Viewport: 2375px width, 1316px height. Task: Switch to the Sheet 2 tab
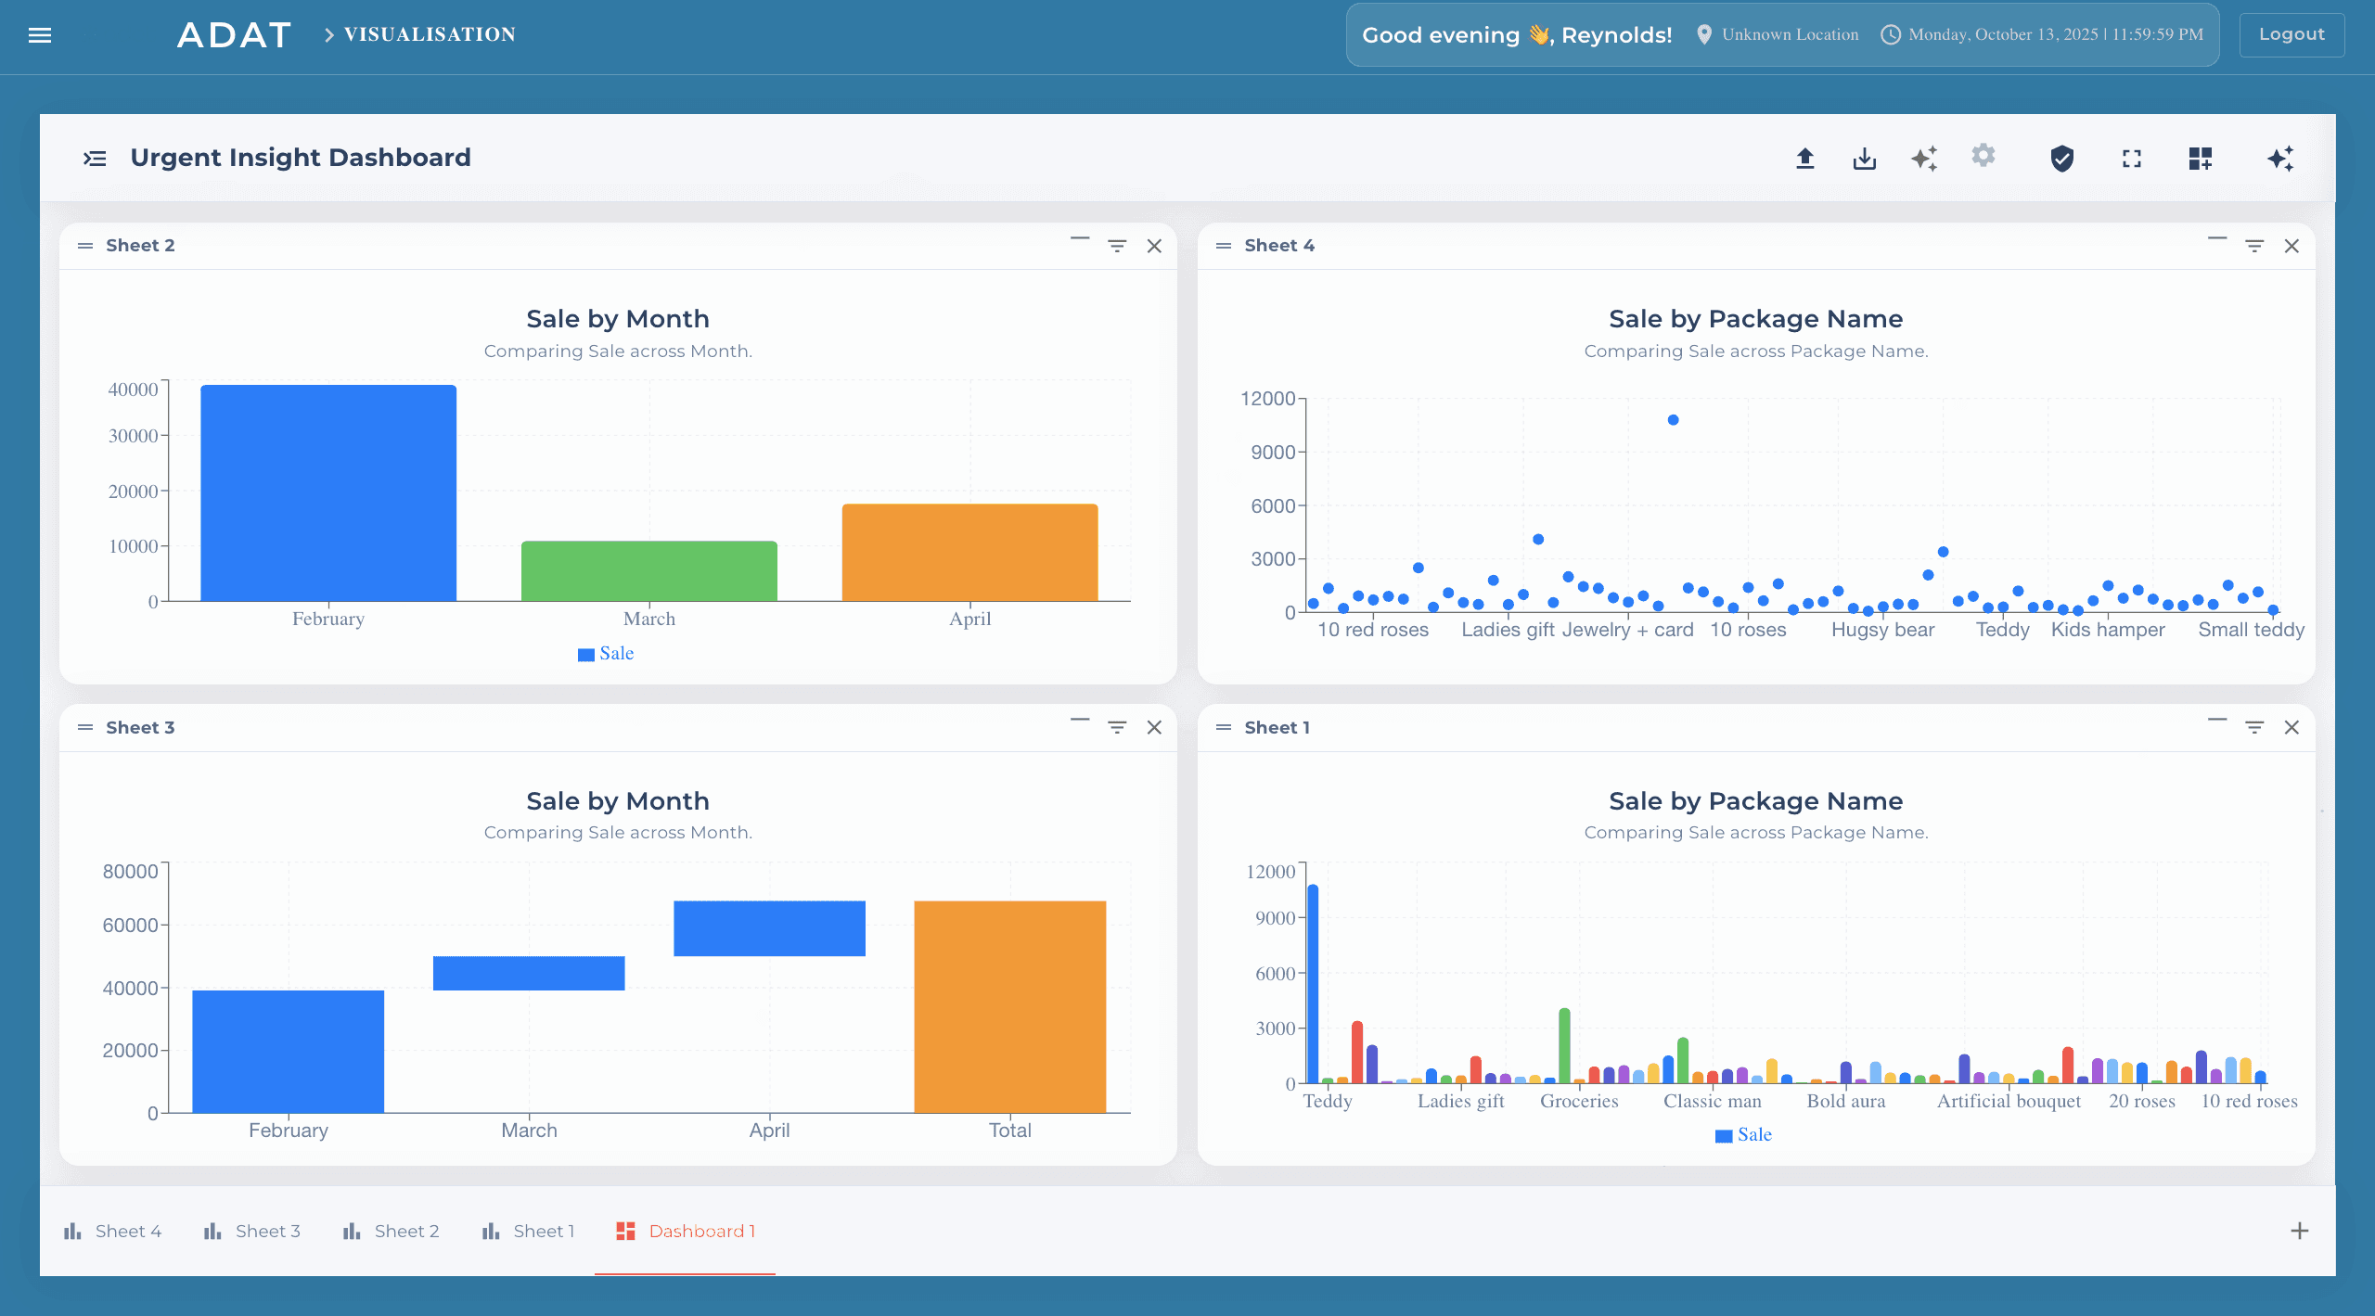pos(391,1232)
